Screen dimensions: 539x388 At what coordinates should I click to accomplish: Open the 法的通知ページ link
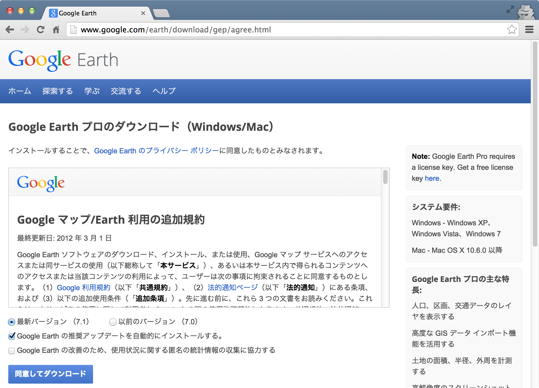[x=233, y=287]
